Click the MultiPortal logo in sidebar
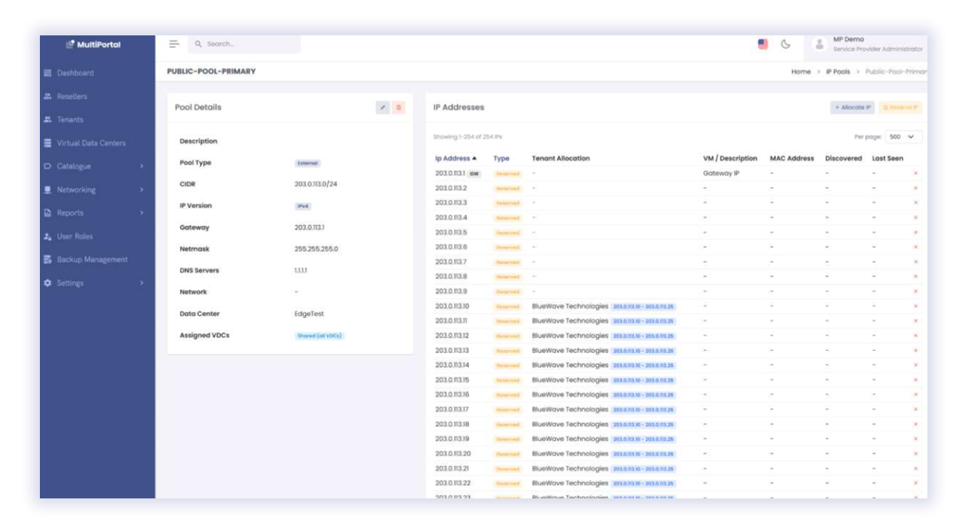 click(x=93, y=44)
